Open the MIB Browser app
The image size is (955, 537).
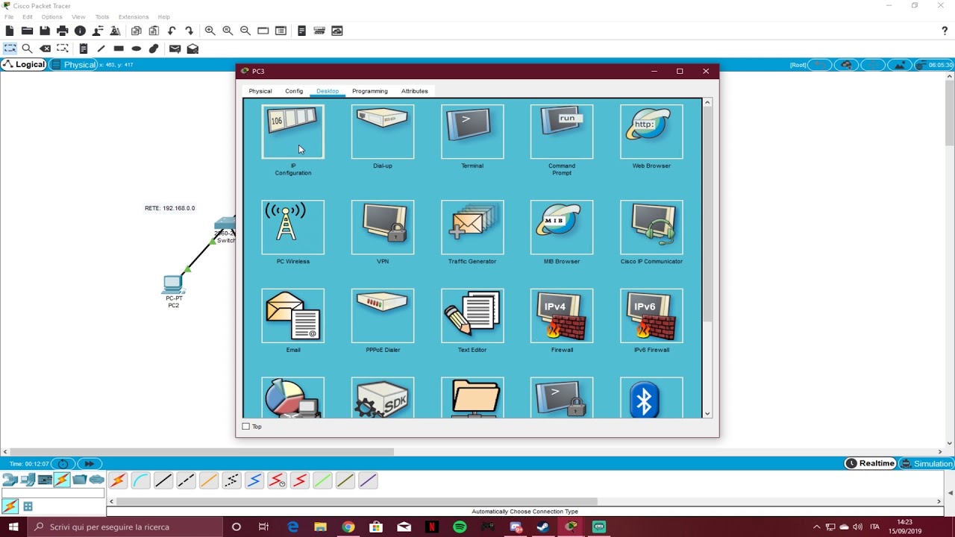[x=562, y=227]
